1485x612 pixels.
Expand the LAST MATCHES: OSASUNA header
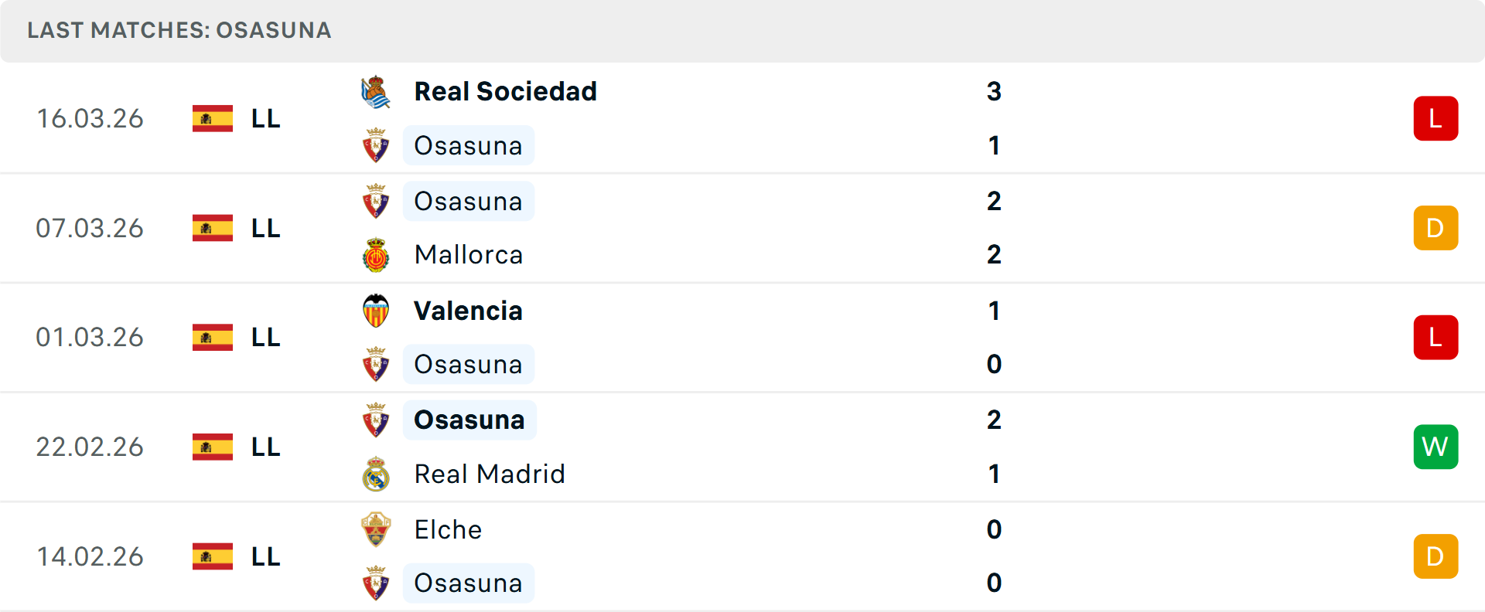178,31
